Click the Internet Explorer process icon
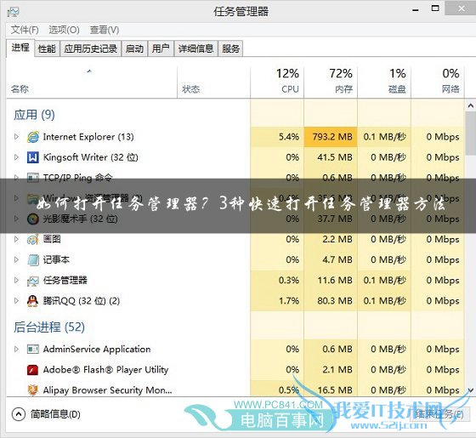This screenshot has width=476, height=438. (33, 137)
